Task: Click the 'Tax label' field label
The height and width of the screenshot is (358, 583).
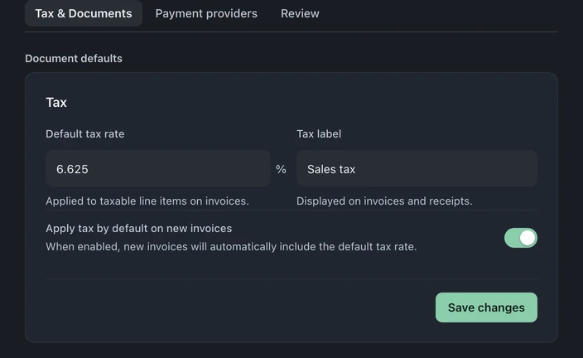Action: coord(319,134)
